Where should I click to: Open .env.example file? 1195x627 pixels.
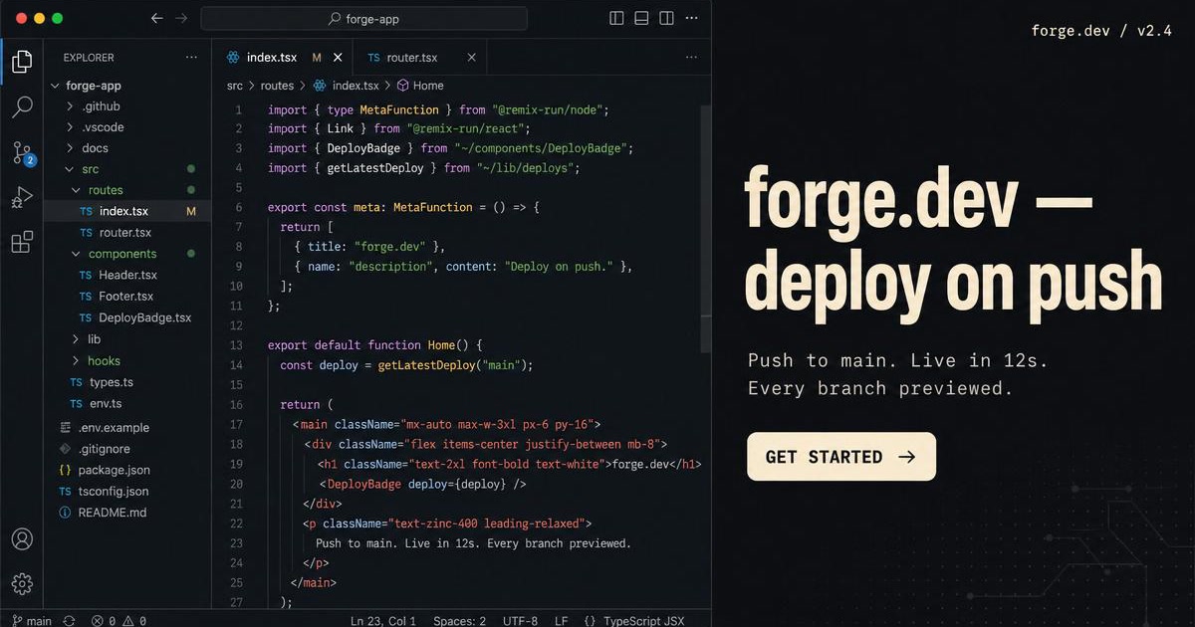point(127,428)
